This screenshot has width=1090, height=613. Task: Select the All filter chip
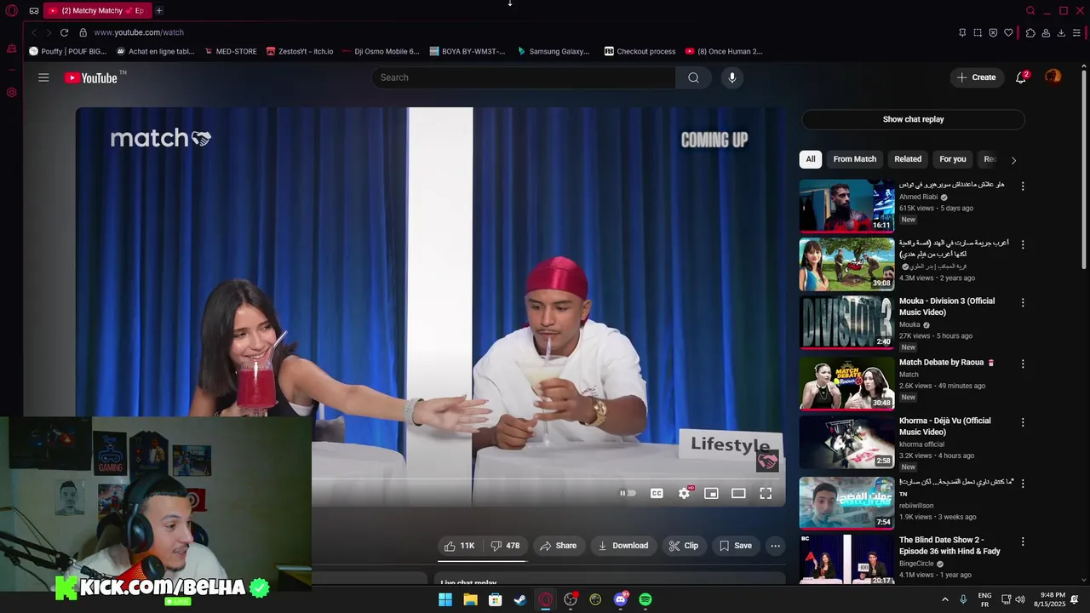tap(811, 159)
